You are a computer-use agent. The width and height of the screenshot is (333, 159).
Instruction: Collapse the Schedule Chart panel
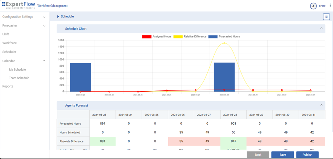[321, 29]
